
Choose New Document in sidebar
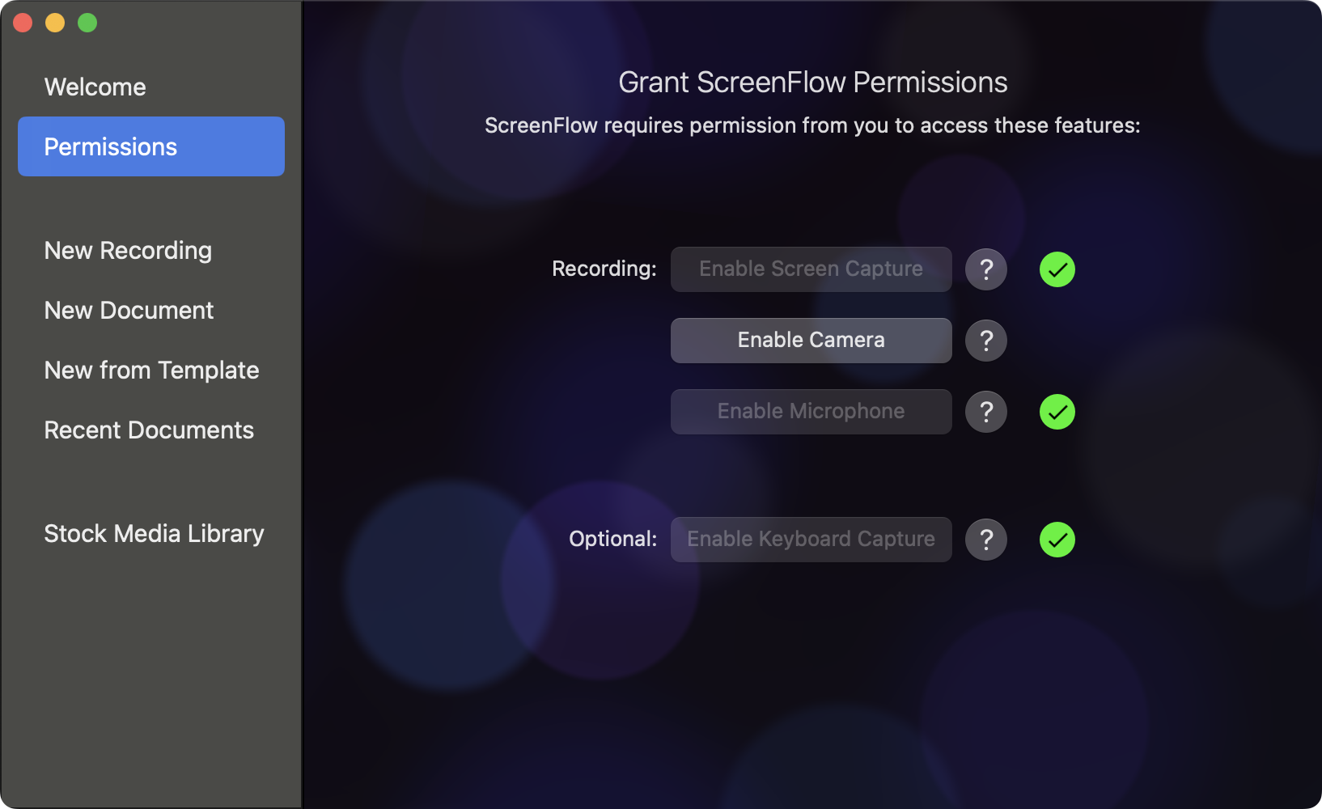pos(151,311)
